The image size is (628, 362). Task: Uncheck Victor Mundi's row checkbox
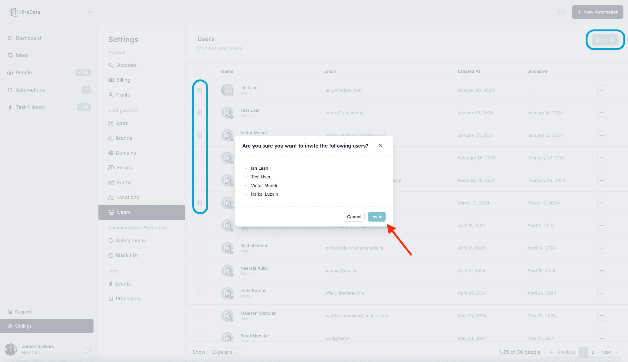200,135
